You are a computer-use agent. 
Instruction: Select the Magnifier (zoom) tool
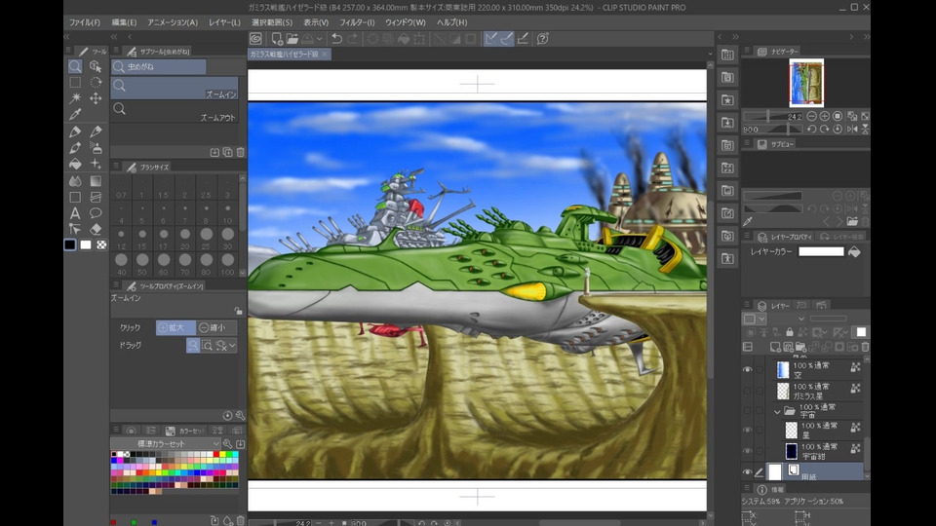click(75, 66)
